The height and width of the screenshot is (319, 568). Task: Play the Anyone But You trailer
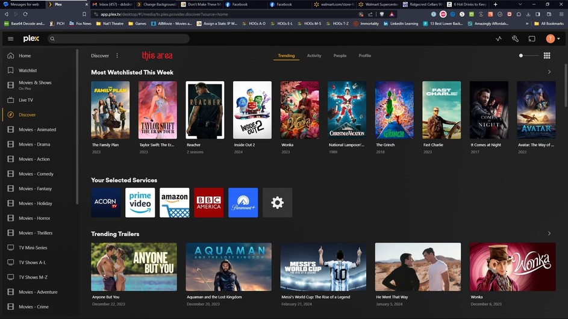click(x=134, y=267)
